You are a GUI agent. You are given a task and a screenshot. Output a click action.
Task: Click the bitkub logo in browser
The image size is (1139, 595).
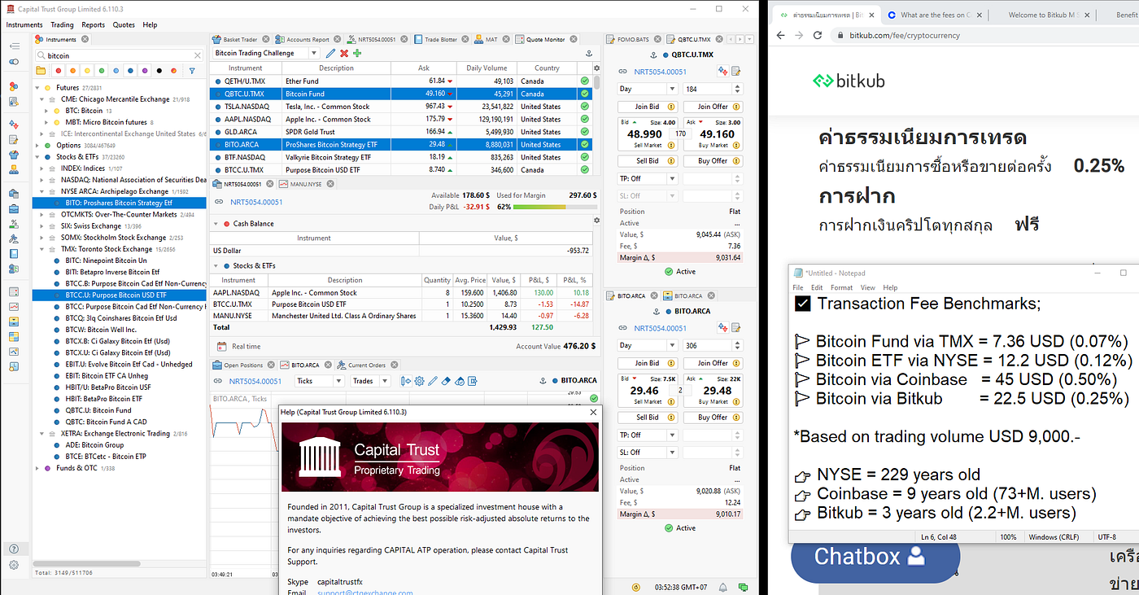tap(848, 81)
